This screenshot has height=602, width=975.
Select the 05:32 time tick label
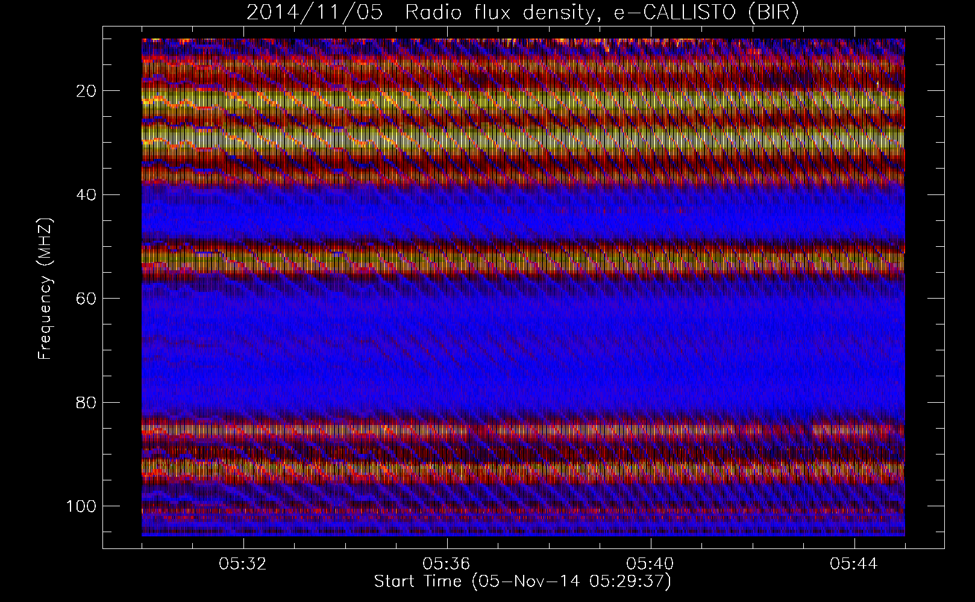(x=243, y=564)
